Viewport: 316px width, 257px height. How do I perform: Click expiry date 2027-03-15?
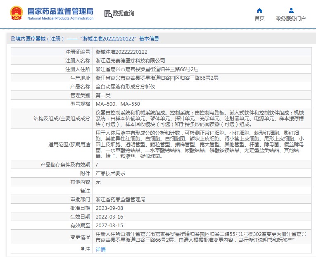(109, 225)
